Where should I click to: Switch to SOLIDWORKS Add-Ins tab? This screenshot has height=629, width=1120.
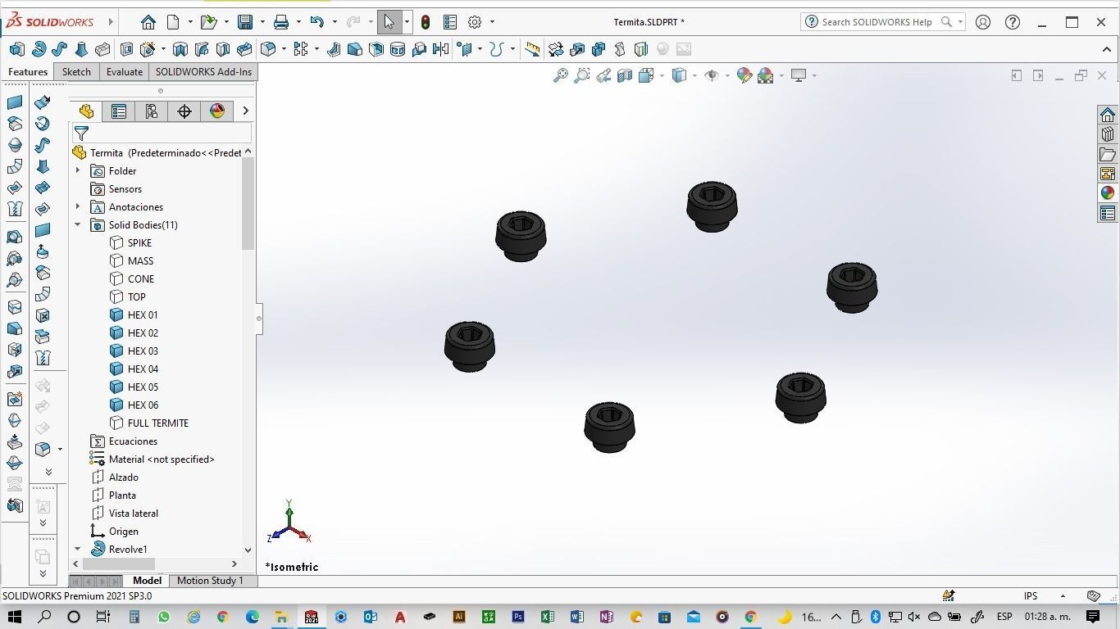pyautogui.click(x=203, y=72)
